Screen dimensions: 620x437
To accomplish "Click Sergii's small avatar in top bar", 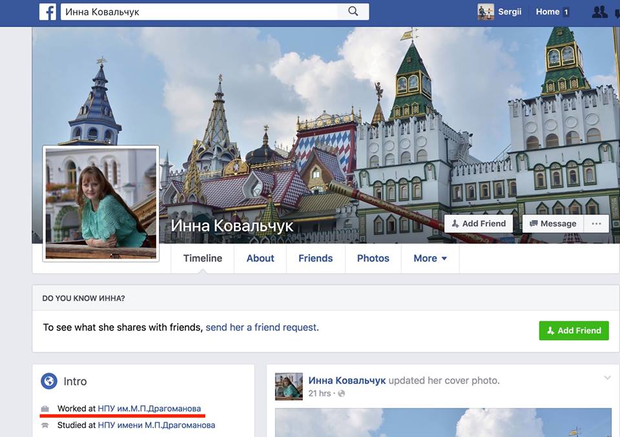I will (486, 12).
